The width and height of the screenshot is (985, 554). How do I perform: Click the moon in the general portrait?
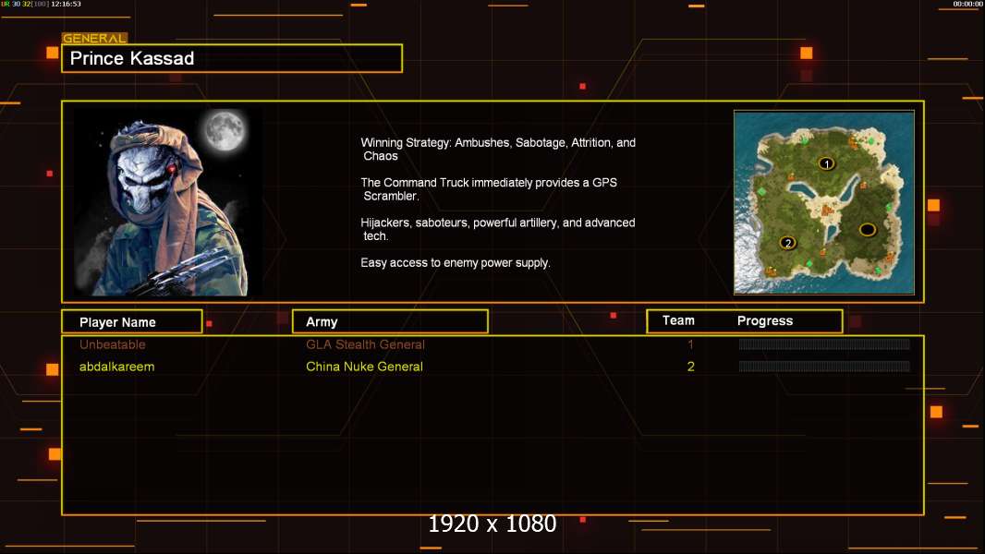[225, 130]
